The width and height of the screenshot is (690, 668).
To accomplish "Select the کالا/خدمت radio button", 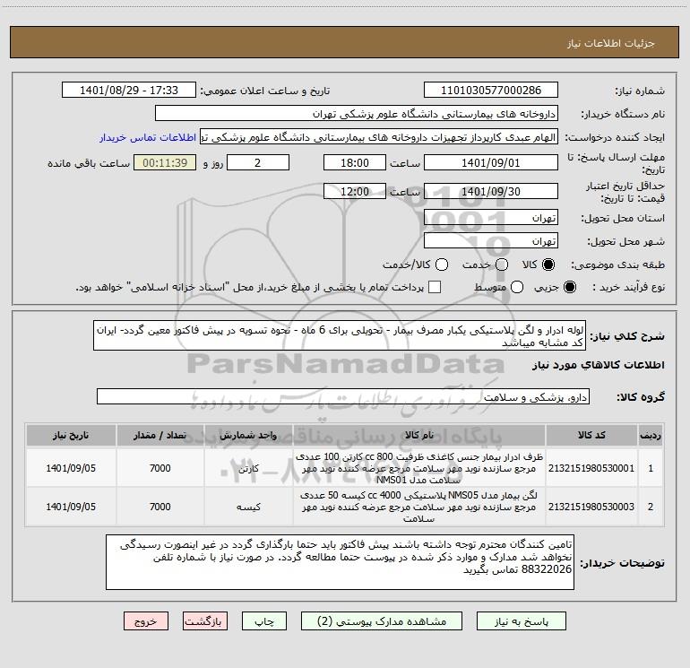I will click(442, 265).
